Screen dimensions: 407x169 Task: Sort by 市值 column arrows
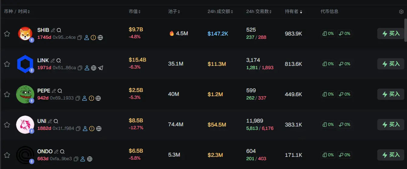[135, 12]
